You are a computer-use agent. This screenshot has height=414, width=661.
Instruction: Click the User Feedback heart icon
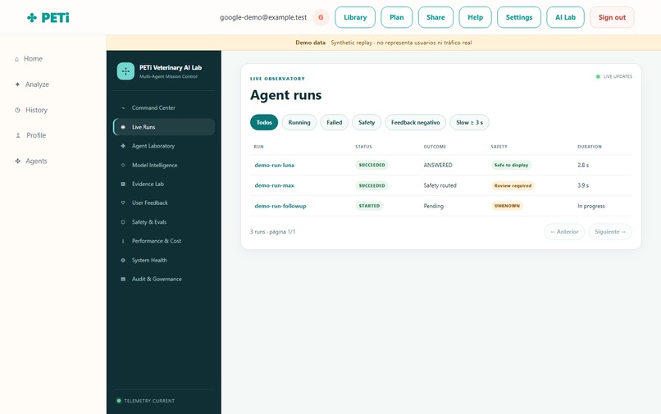123,202
